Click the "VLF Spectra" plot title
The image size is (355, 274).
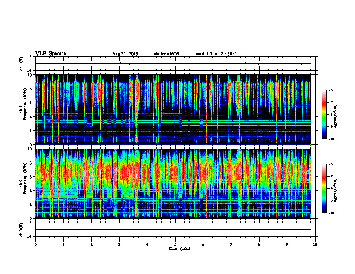[x=51, y=54]
